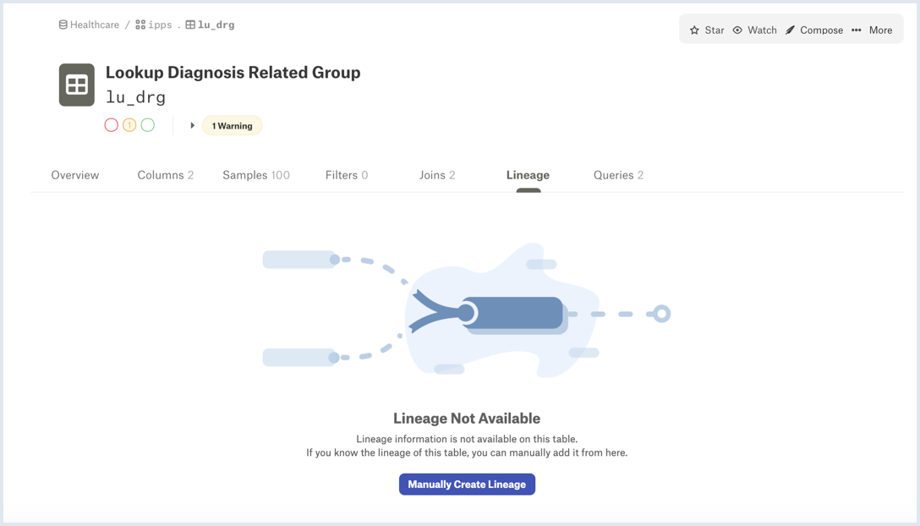This screenshot has width=920, height=526.
Task: Expand the warning disclosure triangle
Action: 192,126
